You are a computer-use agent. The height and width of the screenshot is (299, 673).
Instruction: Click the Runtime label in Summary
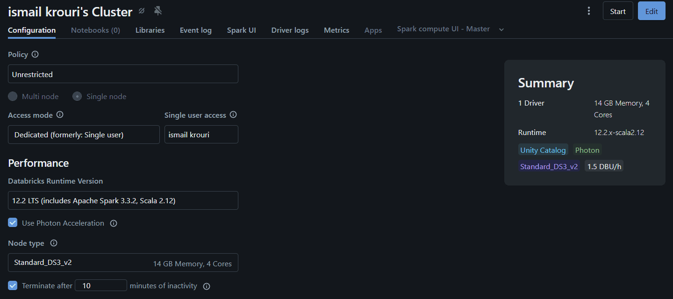coord(532,133)
